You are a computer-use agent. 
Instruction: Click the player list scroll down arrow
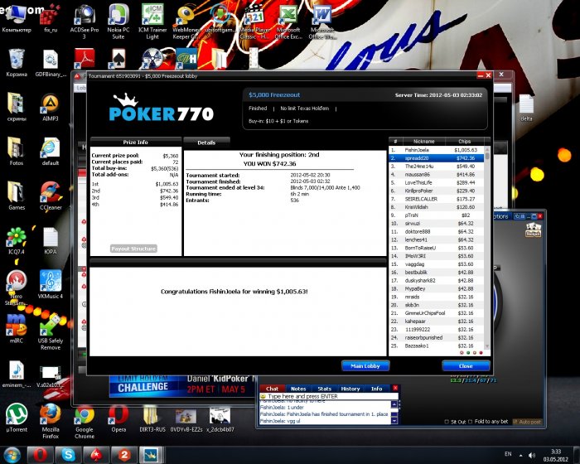point(487,346)
